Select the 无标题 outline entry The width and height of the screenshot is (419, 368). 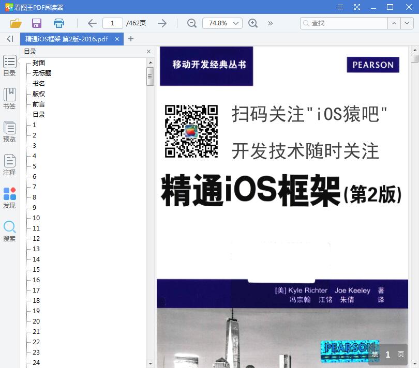coord(42,73)
